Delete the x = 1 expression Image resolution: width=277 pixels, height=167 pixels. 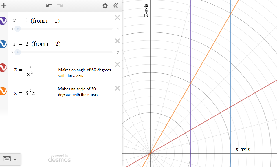[x=117, y=18]
